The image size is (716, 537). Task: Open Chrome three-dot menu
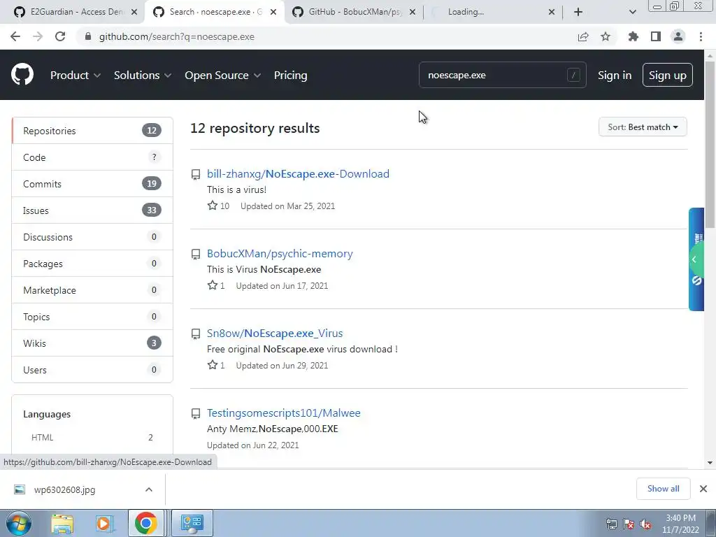(701, 36)
